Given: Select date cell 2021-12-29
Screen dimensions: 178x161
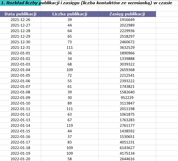Looking at the screenshot, I should pyautogui.click(x=20, y=36).
